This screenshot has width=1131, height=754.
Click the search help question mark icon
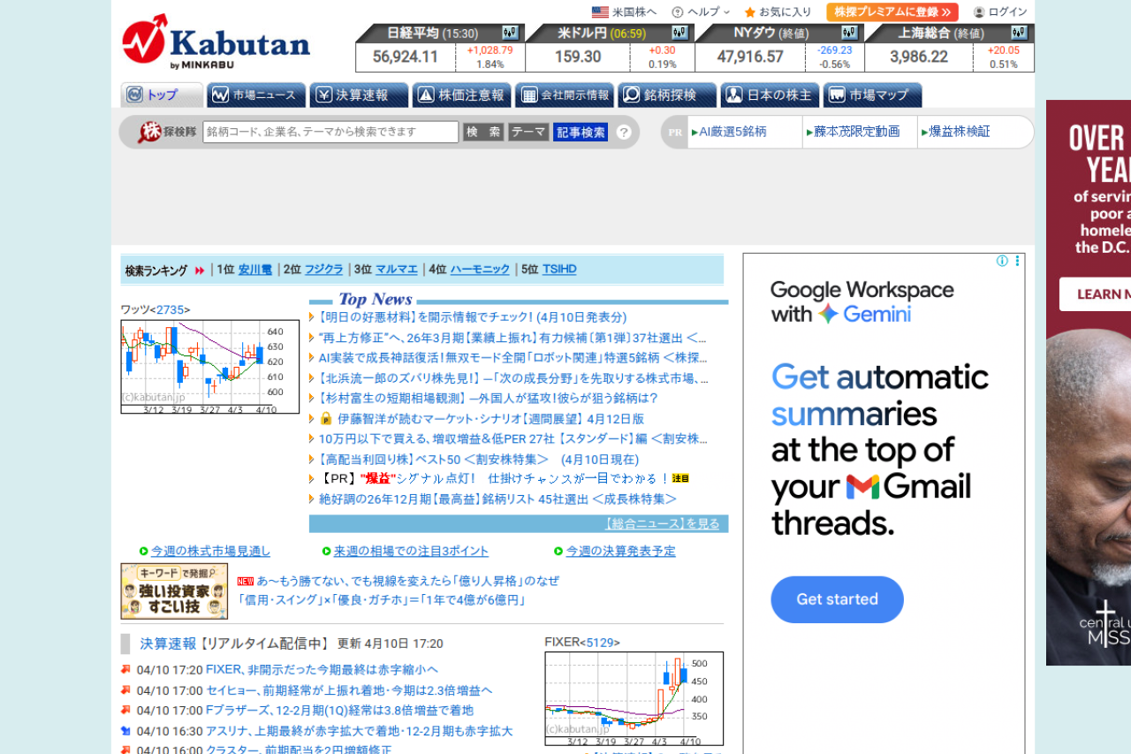point(624,132)
